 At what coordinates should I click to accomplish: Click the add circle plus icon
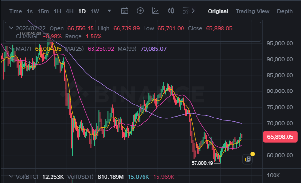click(x=140, y=11)
